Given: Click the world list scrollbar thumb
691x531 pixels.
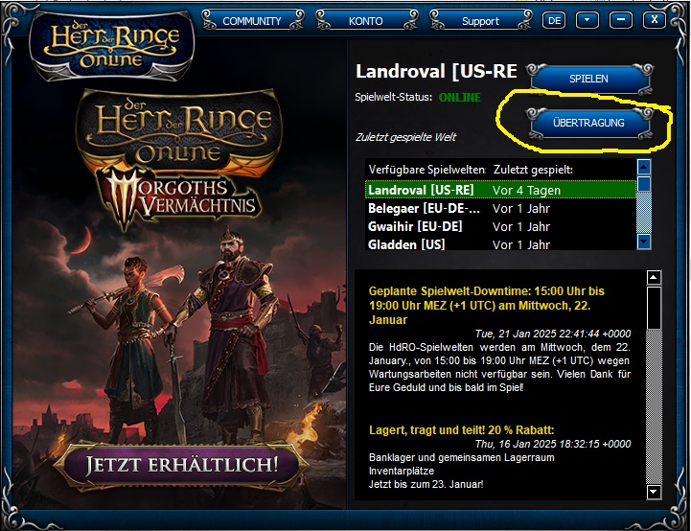Looking at the screenshot, I should (644, 183).
